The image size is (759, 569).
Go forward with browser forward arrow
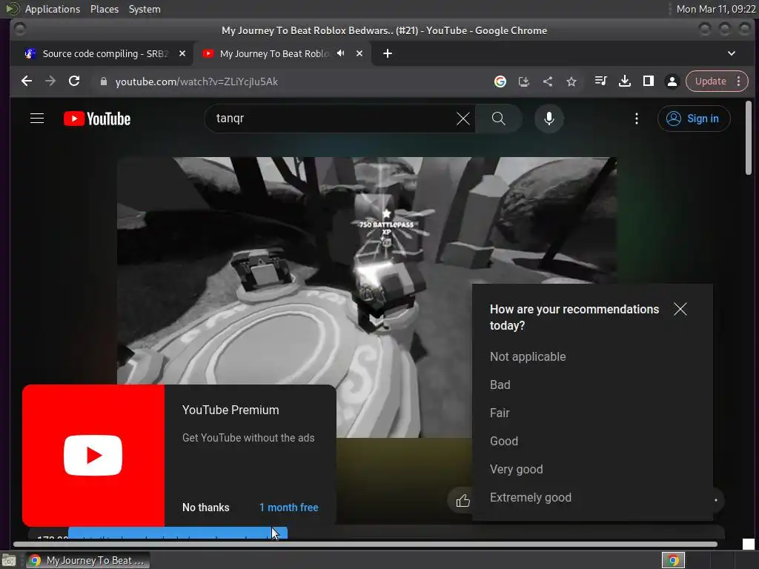click(50, 81)
